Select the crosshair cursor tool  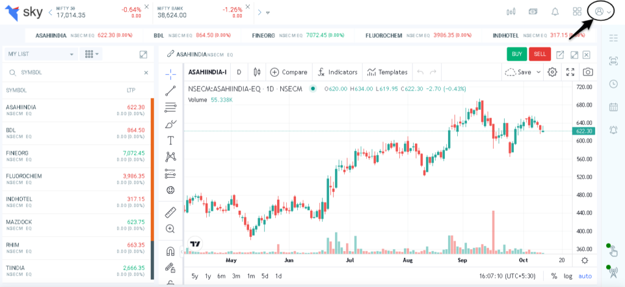tap(171, 74)
